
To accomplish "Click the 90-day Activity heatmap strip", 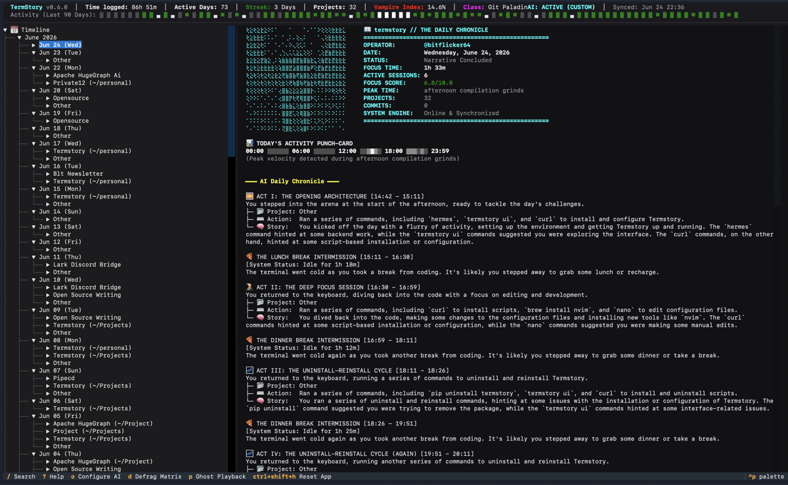I will [x=419, y=14].
